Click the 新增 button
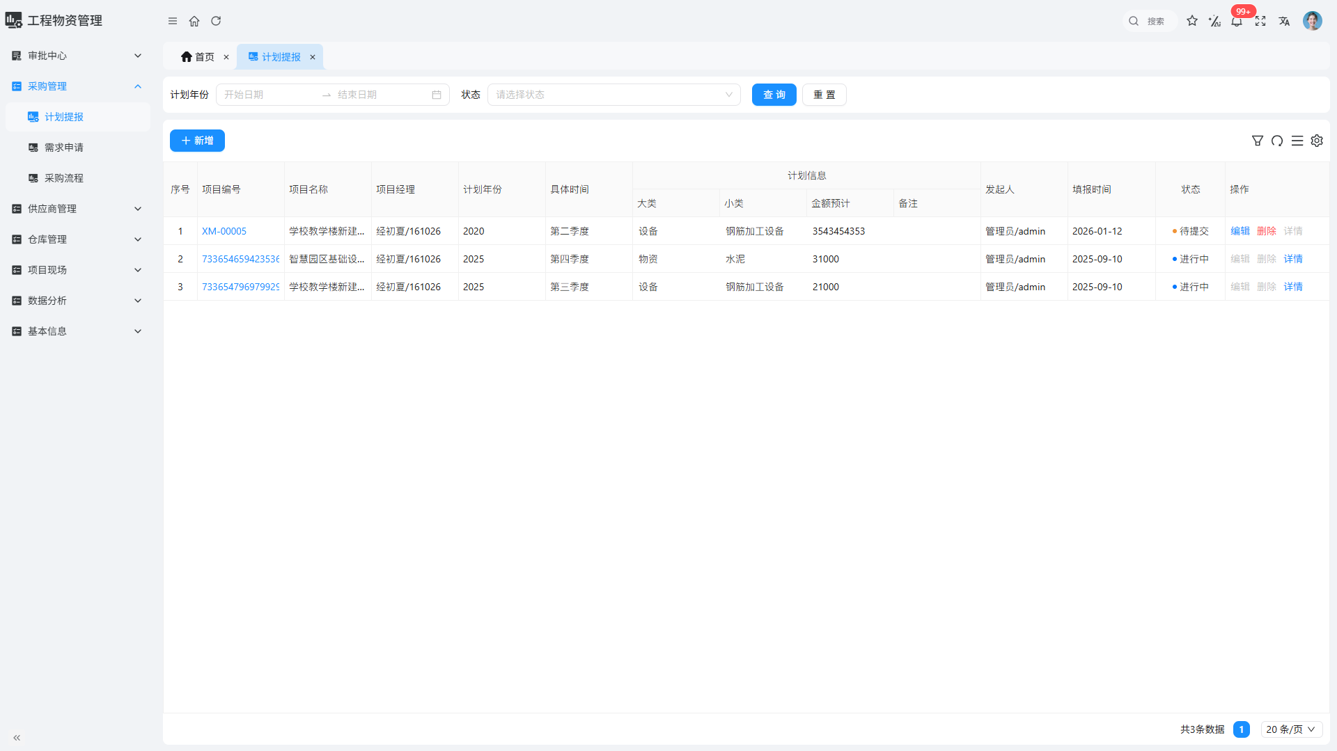1337x751 pixels. (197, 141)
